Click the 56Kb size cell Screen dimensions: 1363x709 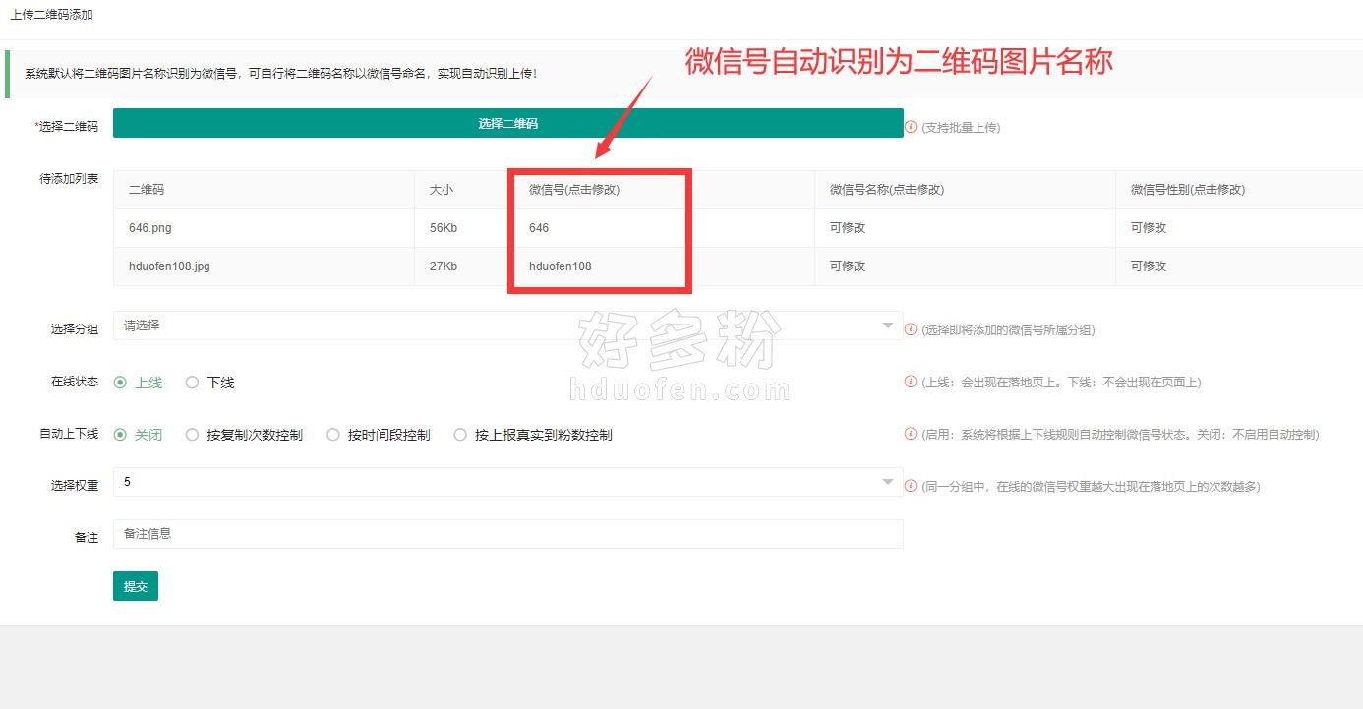tap(464, 228)
